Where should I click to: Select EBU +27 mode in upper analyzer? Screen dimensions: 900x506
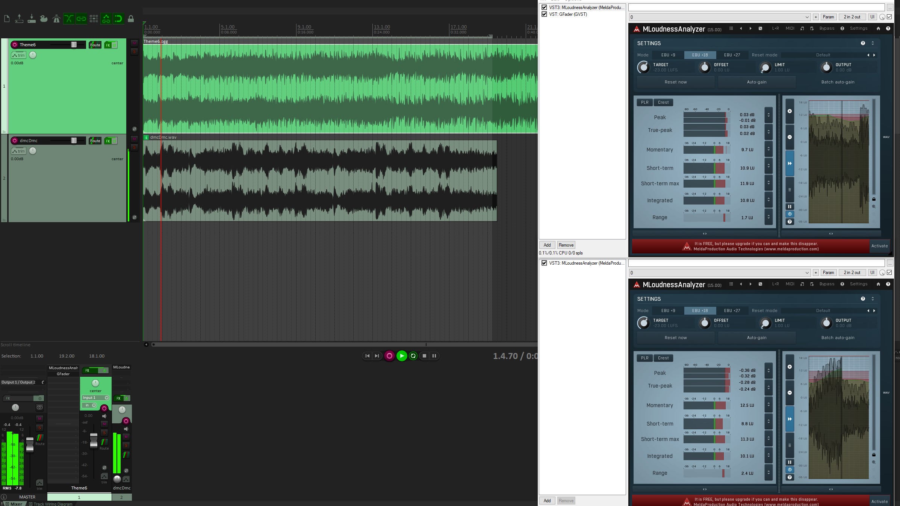point(732,55)
